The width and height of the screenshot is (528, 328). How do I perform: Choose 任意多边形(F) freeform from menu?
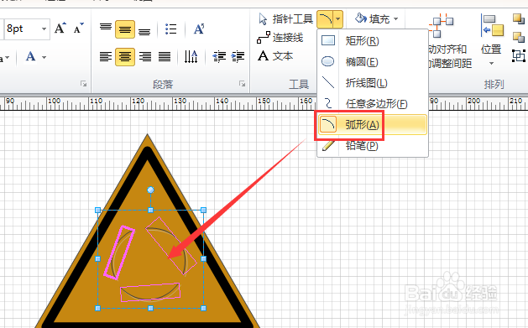coord(373,104)
